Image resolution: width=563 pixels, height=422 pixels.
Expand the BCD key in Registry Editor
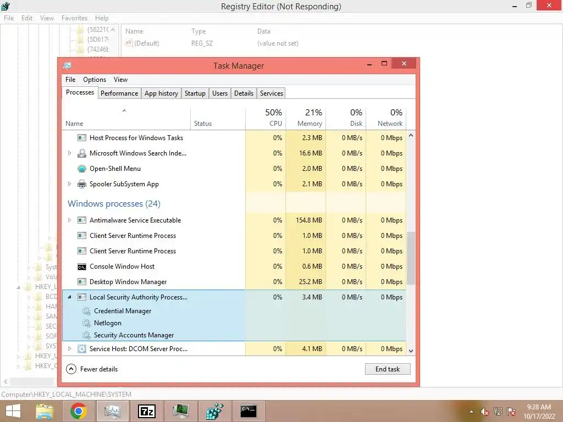pos(29,297)
